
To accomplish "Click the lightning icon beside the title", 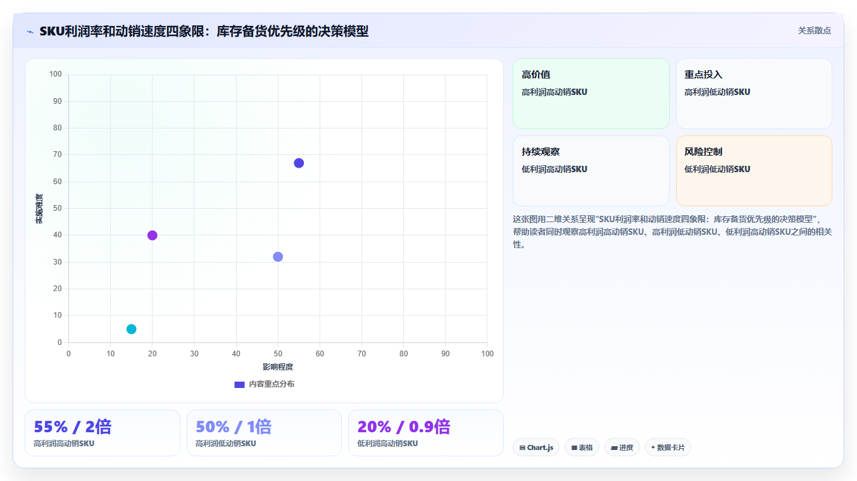I will 30,32.
